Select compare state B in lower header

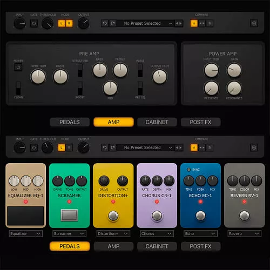coord(210,148)
